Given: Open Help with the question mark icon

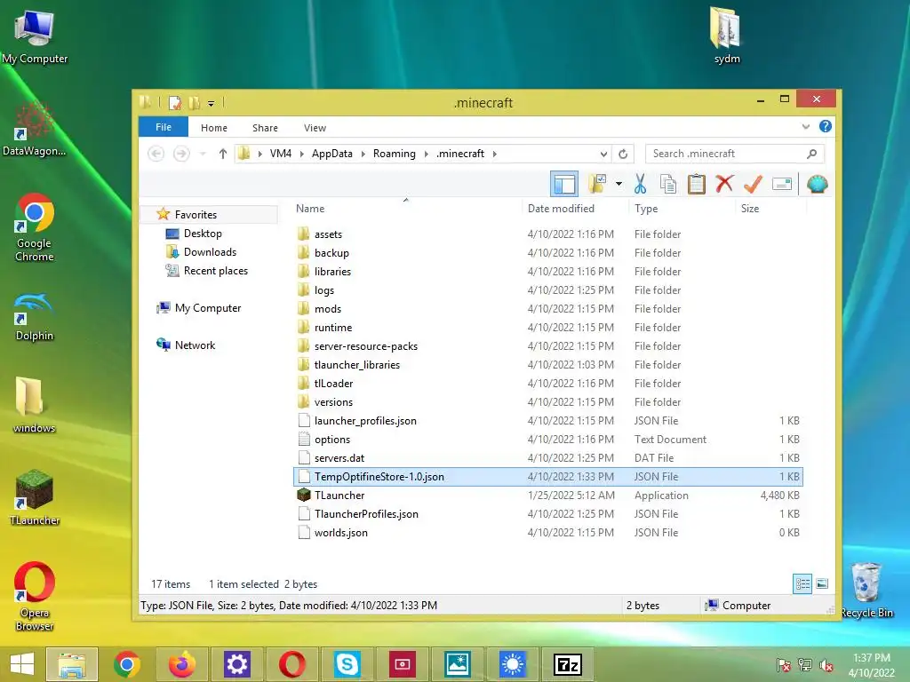Looking at the screenshot, I should click(825, 126).
